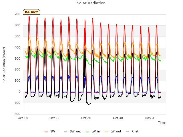Viewport: 183px width, 137px height.
Task: Click the Time x-axis title
Action: [162, 122]
